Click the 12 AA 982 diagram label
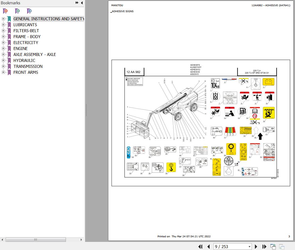 [x=133, y=72]
